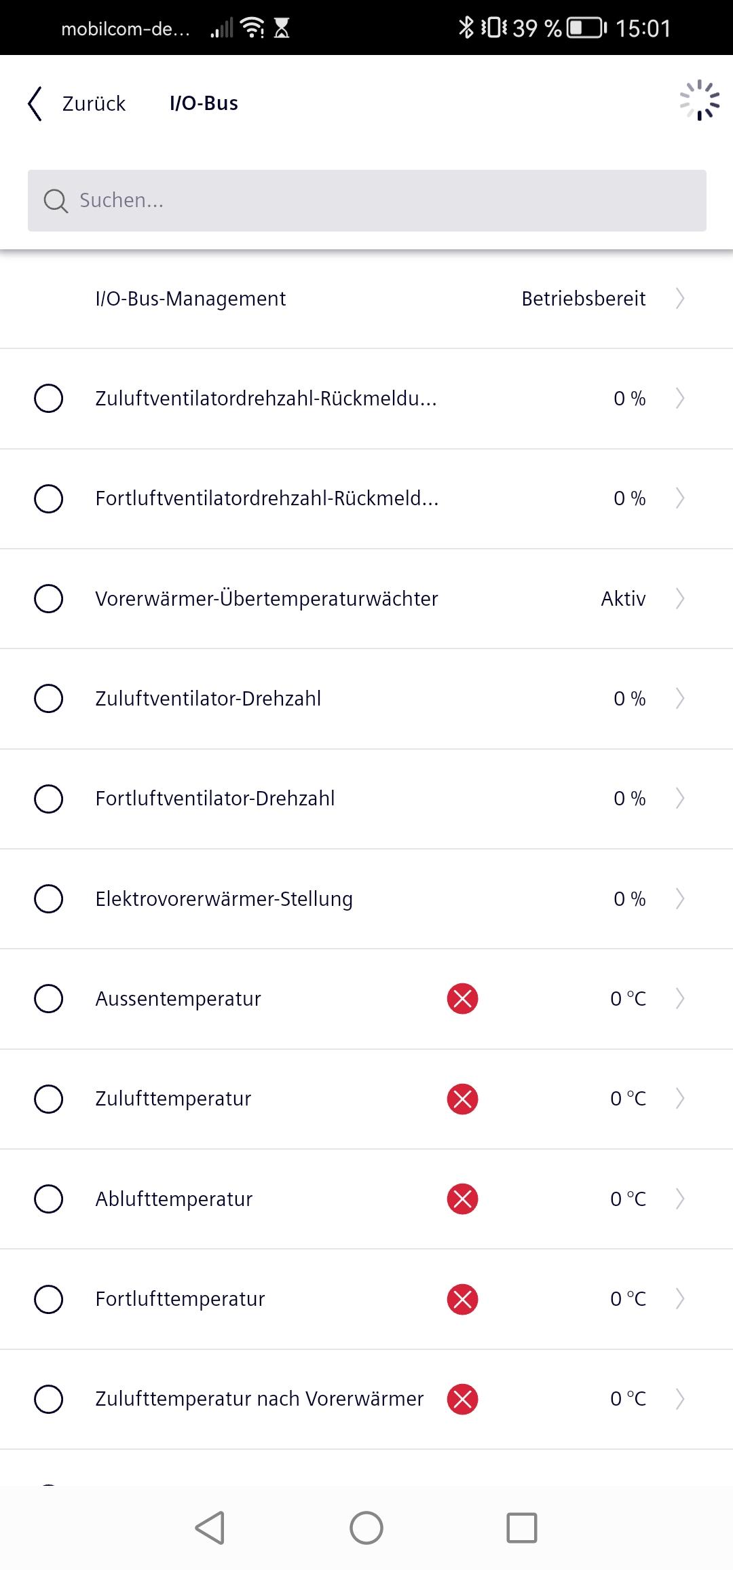This screenshot has height=1570, width=733.
Task: Click the red error icon for Zulufttemperatur
Action: (462, 1099)
